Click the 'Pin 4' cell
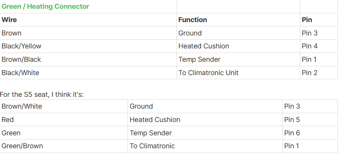The height and width of the screenshot is (154, 339). pos(310,46)
